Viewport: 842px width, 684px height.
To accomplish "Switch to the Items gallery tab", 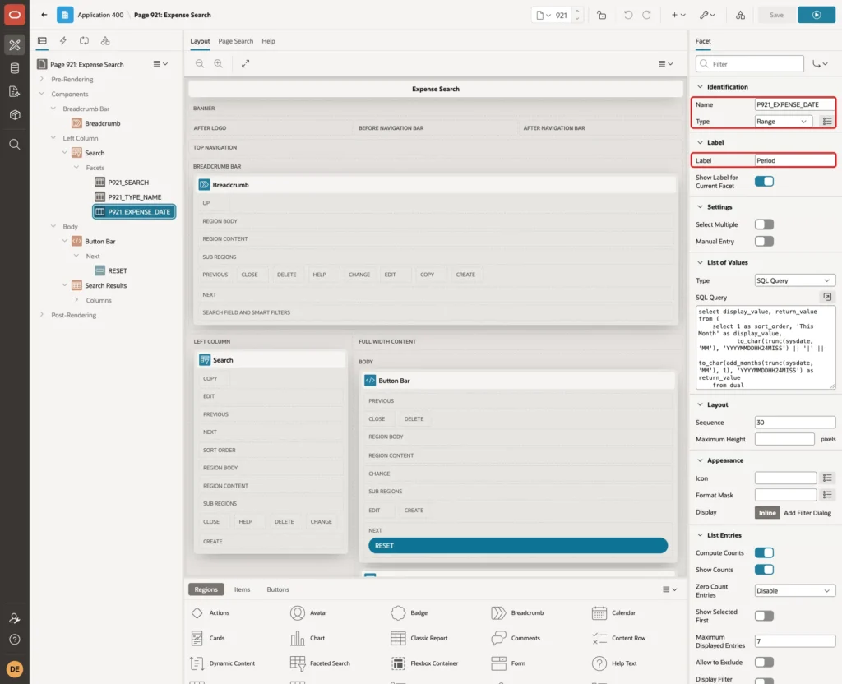I will (x=243, y=589).
